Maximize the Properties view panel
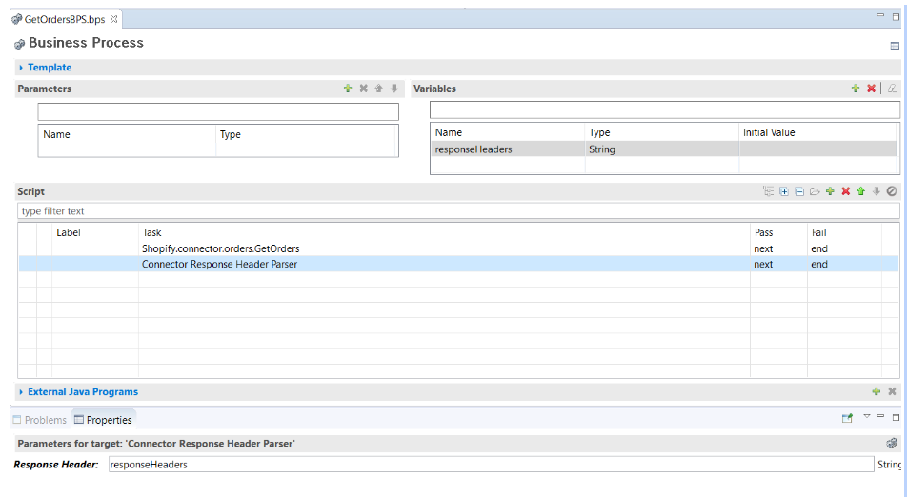This screenshot has width=907, height=497. click(x=896, y=417)
